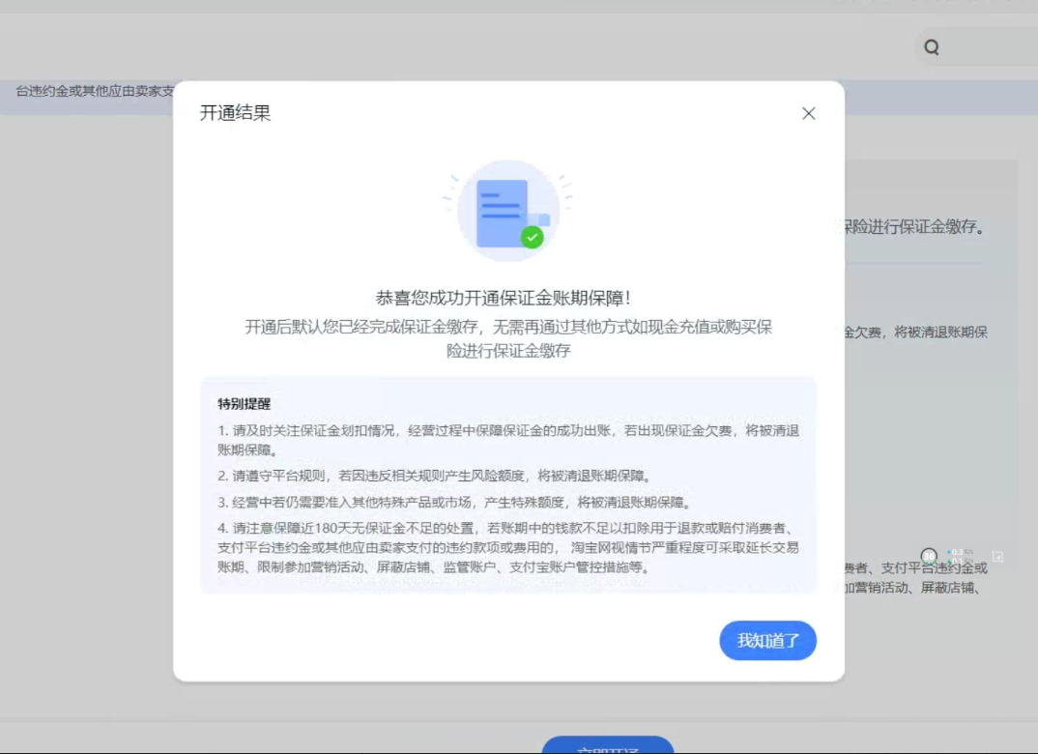Click the 开通结果 dialog title
Image resolution: width=1038 pixels, height=754 pixels.
click(235, 113)
